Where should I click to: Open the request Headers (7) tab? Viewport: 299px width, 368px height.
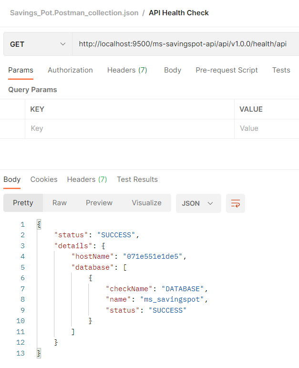click(x=127, y=70)
